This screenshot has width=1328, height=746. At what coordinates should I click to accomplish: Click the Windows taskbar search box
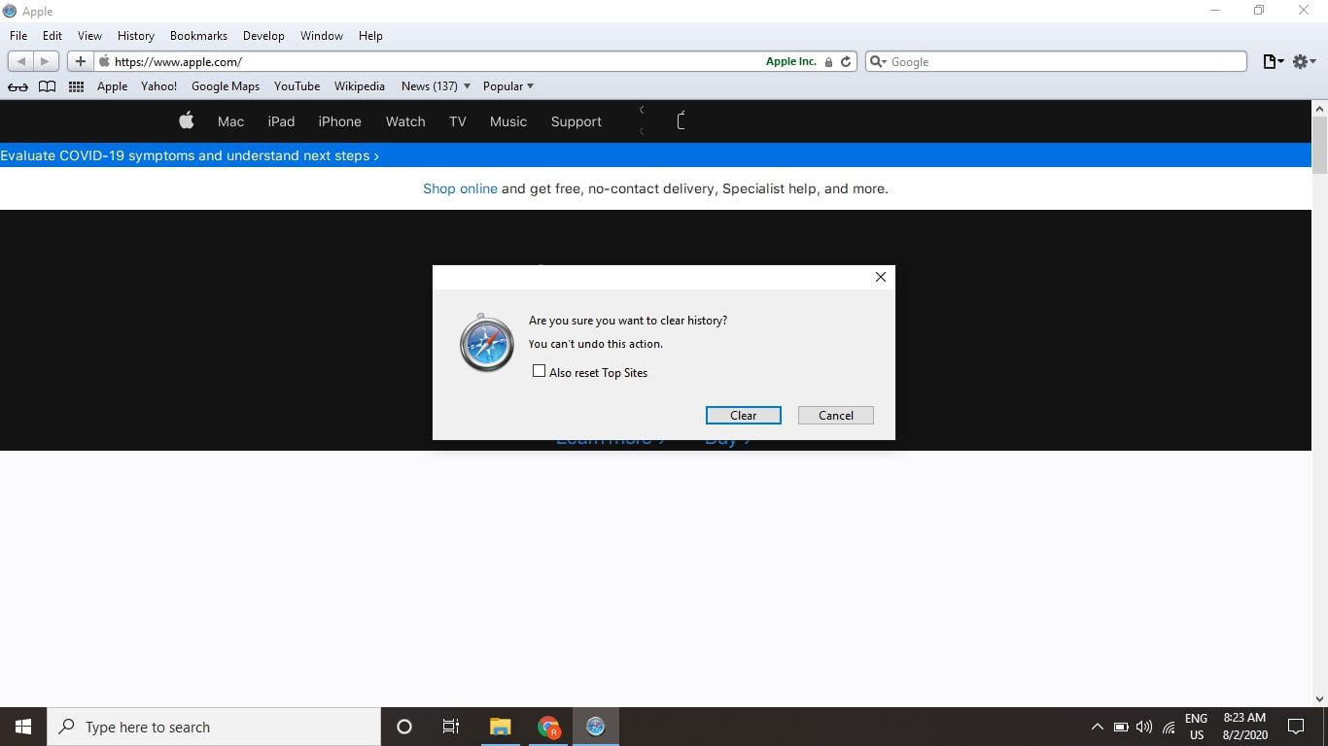(214, 727)
